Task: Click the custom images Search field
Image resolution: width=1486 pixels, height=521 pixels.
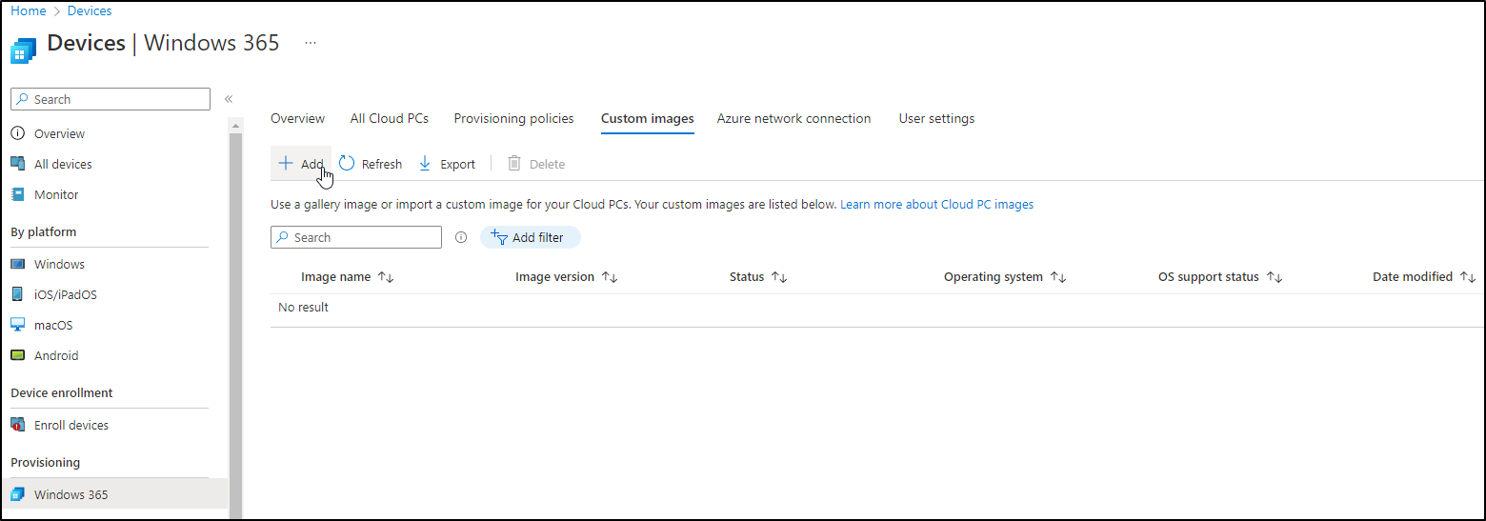Action: [356, 237]
